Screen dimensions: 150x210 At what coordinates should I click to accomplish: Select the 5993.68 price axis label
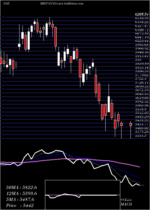coord(142,45)
